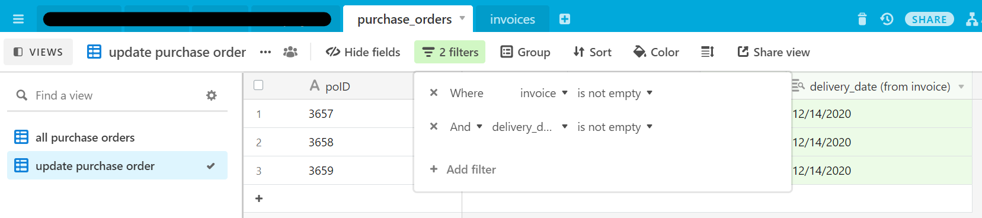Expand the invoice field dropdown

click(x=543, y=93)
